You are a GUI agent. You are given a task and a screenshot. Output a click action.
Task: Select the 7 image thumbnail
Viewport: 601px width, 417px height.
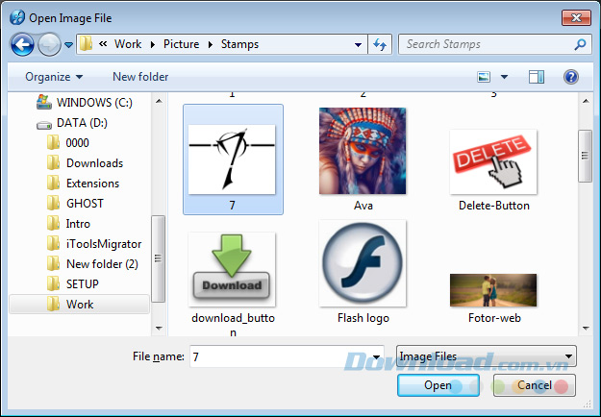(233, 159)
